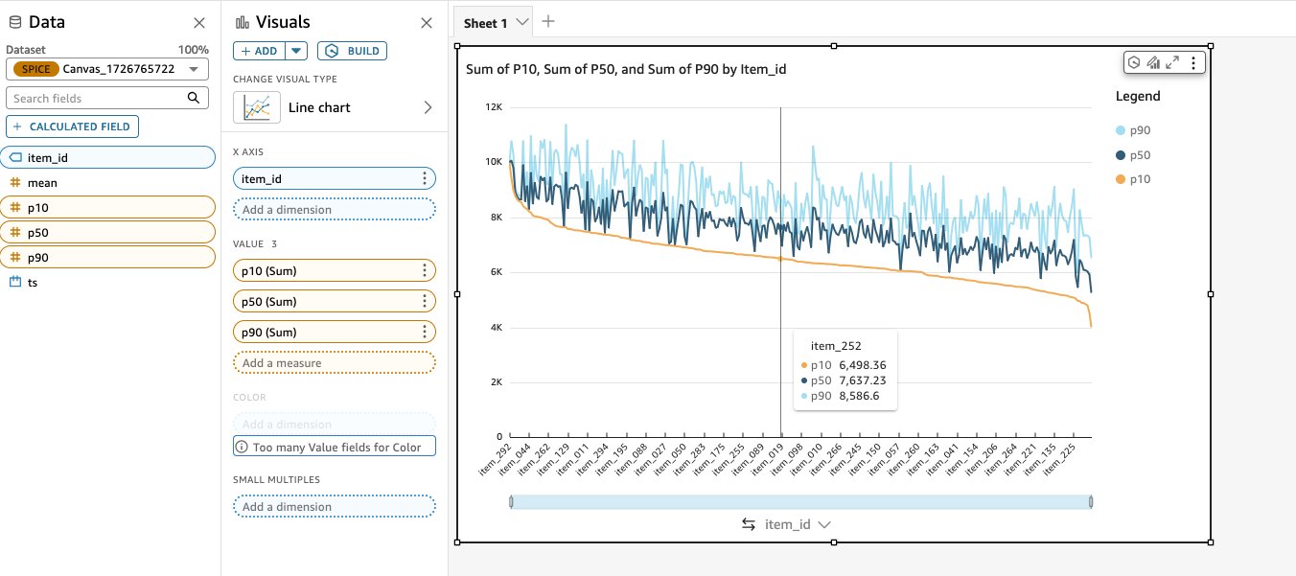This screenshot has height=576, width=1296.
Task: Click the BUILD button
Action: [352, 51]
